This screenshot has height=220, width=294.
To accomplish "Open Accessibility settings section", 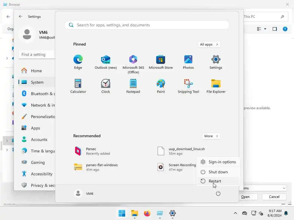I will tap(37, 174).
